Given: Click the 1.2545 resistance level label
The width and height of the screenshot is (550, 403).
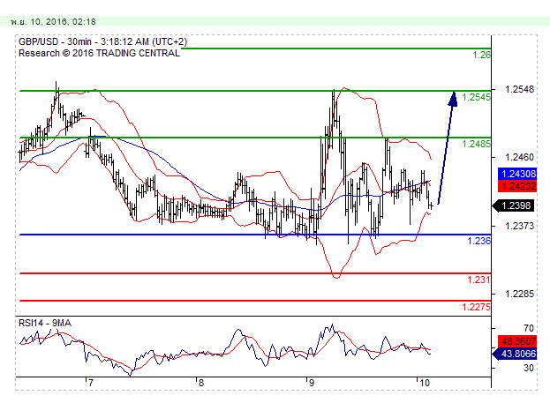Looking at the screenshot, I should (477, 97).
